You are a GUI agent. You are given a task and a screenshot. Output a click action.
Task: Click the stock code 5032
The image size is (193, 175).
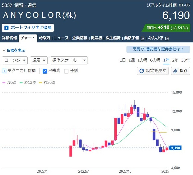coord(7,5)
